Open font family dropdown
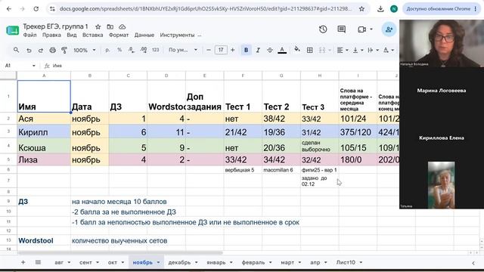Image resolution: width=484 pixels, height=272 pixels. click(183, 50)
